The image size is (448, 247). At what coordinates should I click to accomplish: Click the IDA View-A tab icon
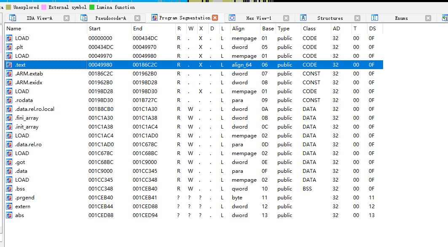[x=13, y=18]
